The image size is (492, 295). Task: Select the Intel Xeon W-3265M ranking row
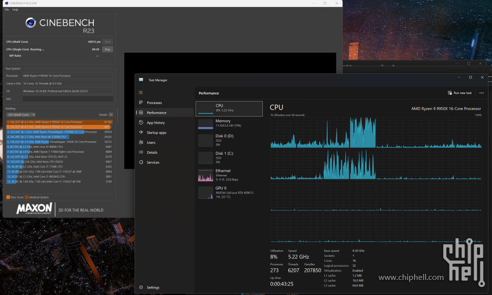pyautogui.click(x=59, y=137)
